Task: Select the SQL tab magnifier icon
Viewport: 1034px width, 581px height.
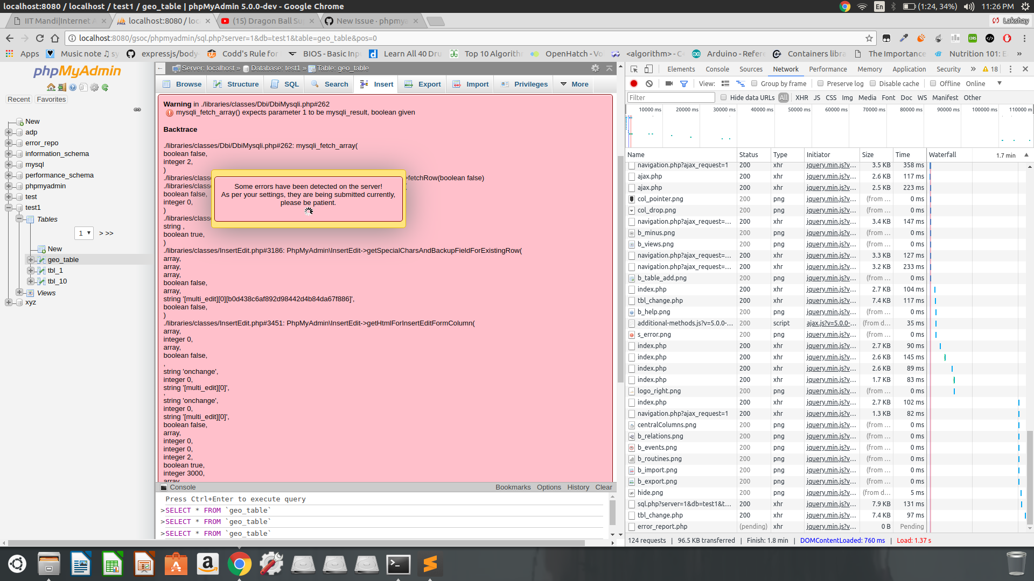Action: coord(276,84)
